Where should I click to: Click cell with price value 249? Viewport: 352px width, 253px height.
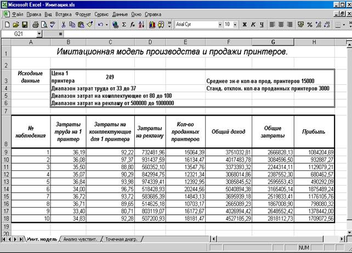tap(110, 77)
